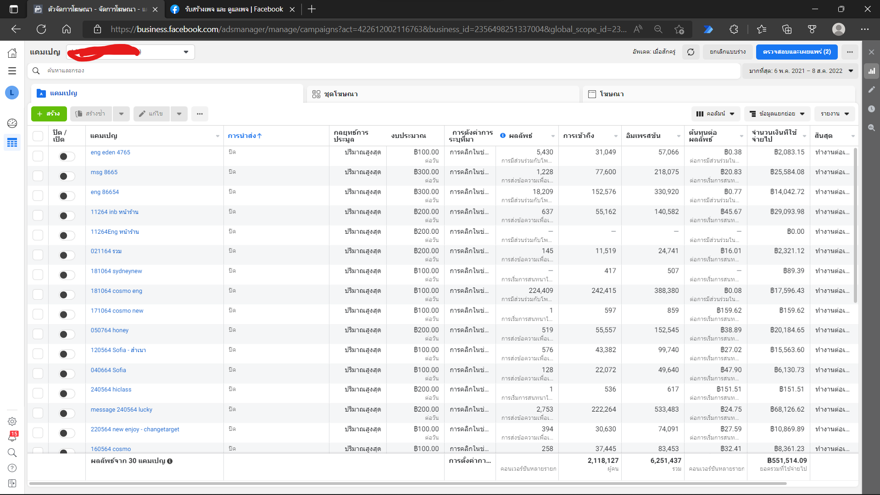Tick the select-all checkbox in table header
Image resolution: width=880 pixels, height=495 pixels.
(38, 136)
